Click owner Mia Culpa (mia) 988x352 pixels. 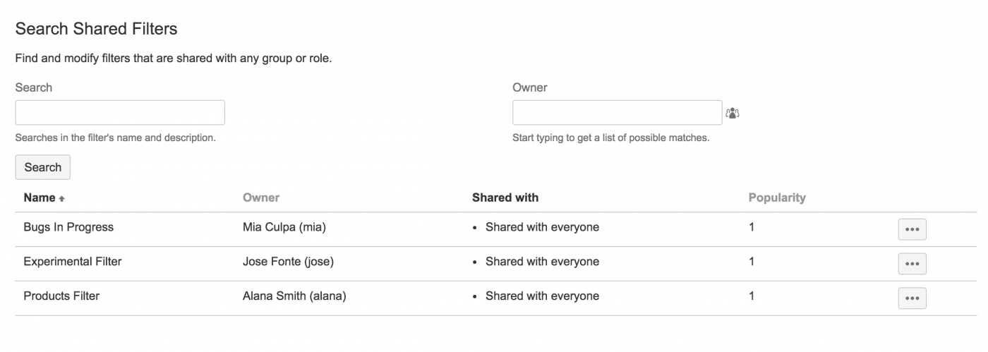(284, 227)
